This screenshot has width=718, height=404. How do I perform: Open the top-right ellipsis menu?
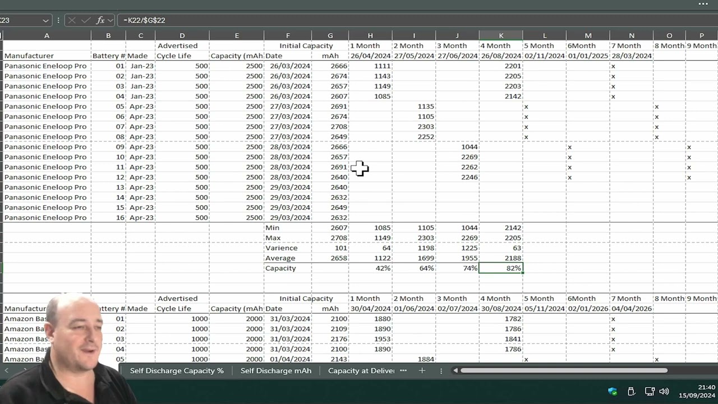703,4
